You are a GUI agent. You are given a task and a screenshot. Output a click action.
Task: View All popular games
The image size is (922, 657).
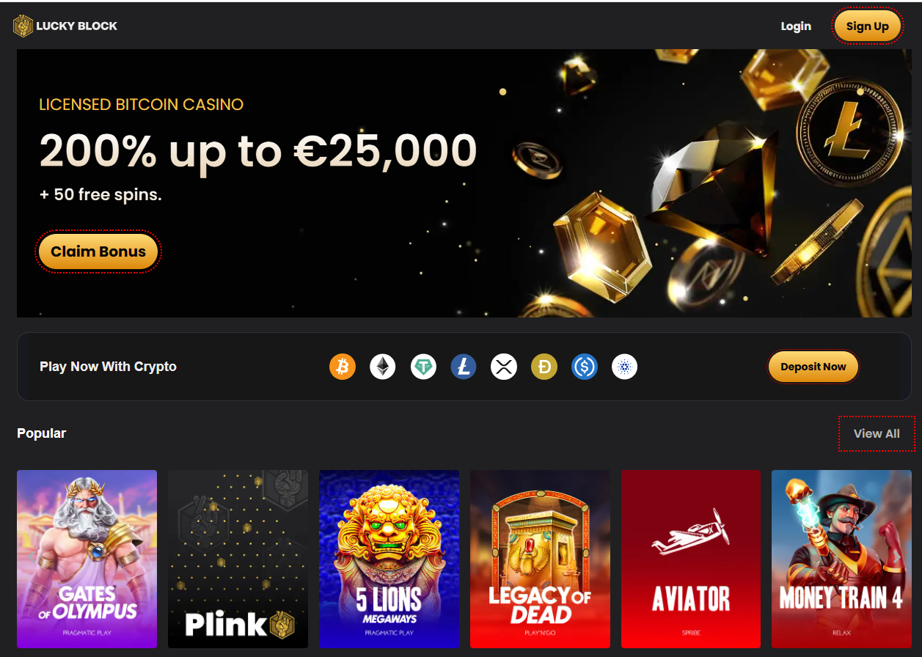pyautogui.click(x=877, y=433)
